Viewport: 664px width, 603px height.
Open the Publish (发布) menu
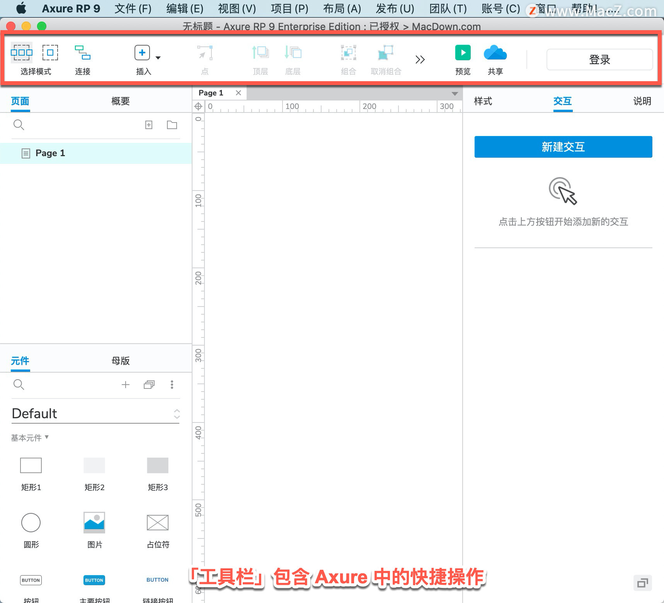tap(395, 9)
